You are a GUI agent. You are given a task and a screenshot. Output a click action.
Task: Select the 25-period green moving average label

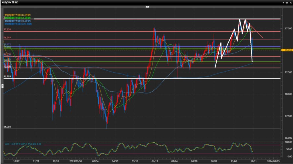[17, 18]
